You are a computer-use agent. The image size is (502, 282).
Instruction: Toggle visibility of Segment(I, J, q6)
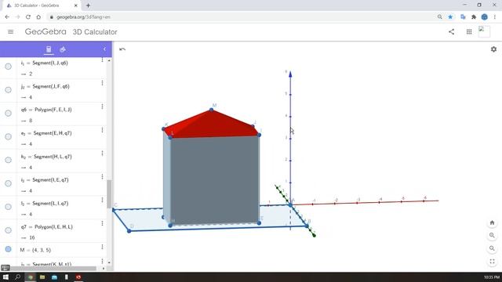[9, 67]
